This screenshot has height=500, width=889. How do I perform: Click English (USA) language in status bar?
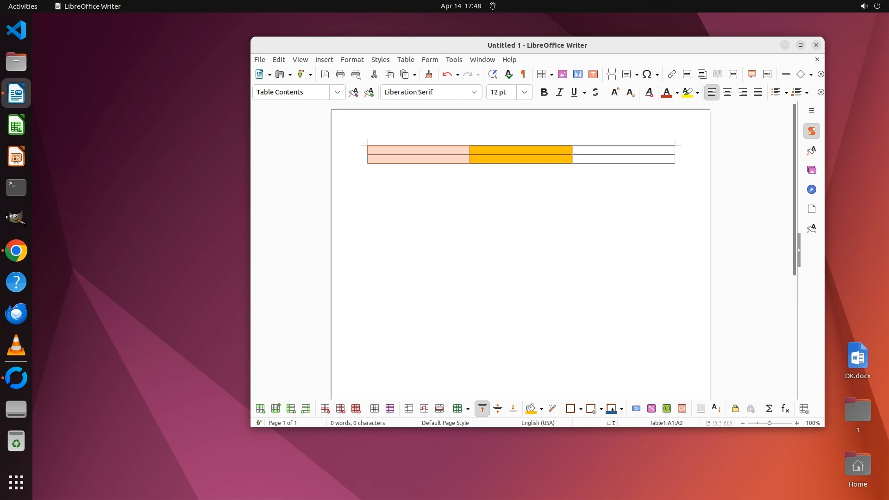[x=538, y=423]
